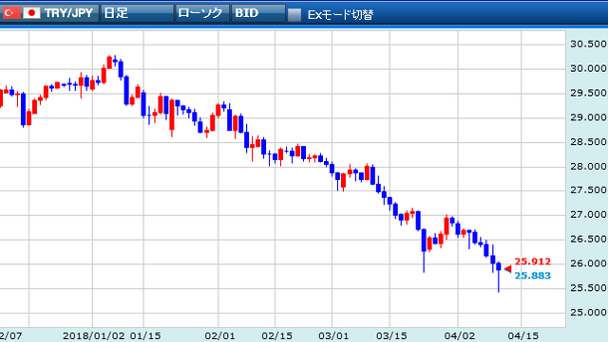Click the 30.000 price axis label
The width and height of the screenshot is (608, 342).
coord(588,68)
